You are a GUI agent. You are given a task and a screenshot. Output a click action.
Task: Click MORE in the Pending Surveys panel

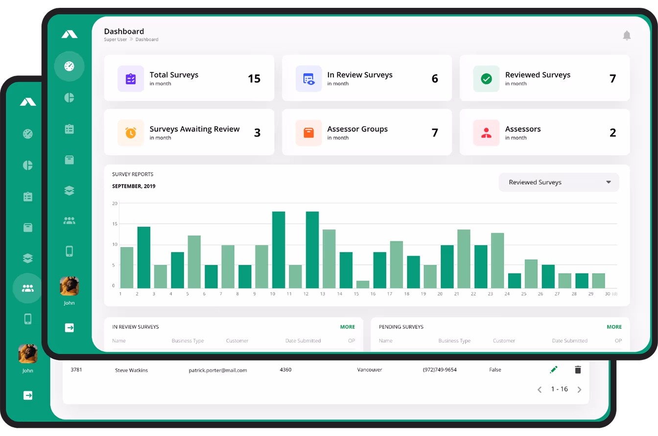point(614,327)
